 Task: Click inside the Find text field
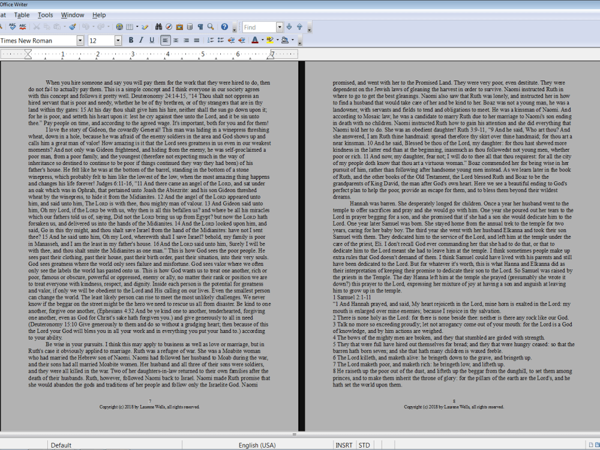259,27
